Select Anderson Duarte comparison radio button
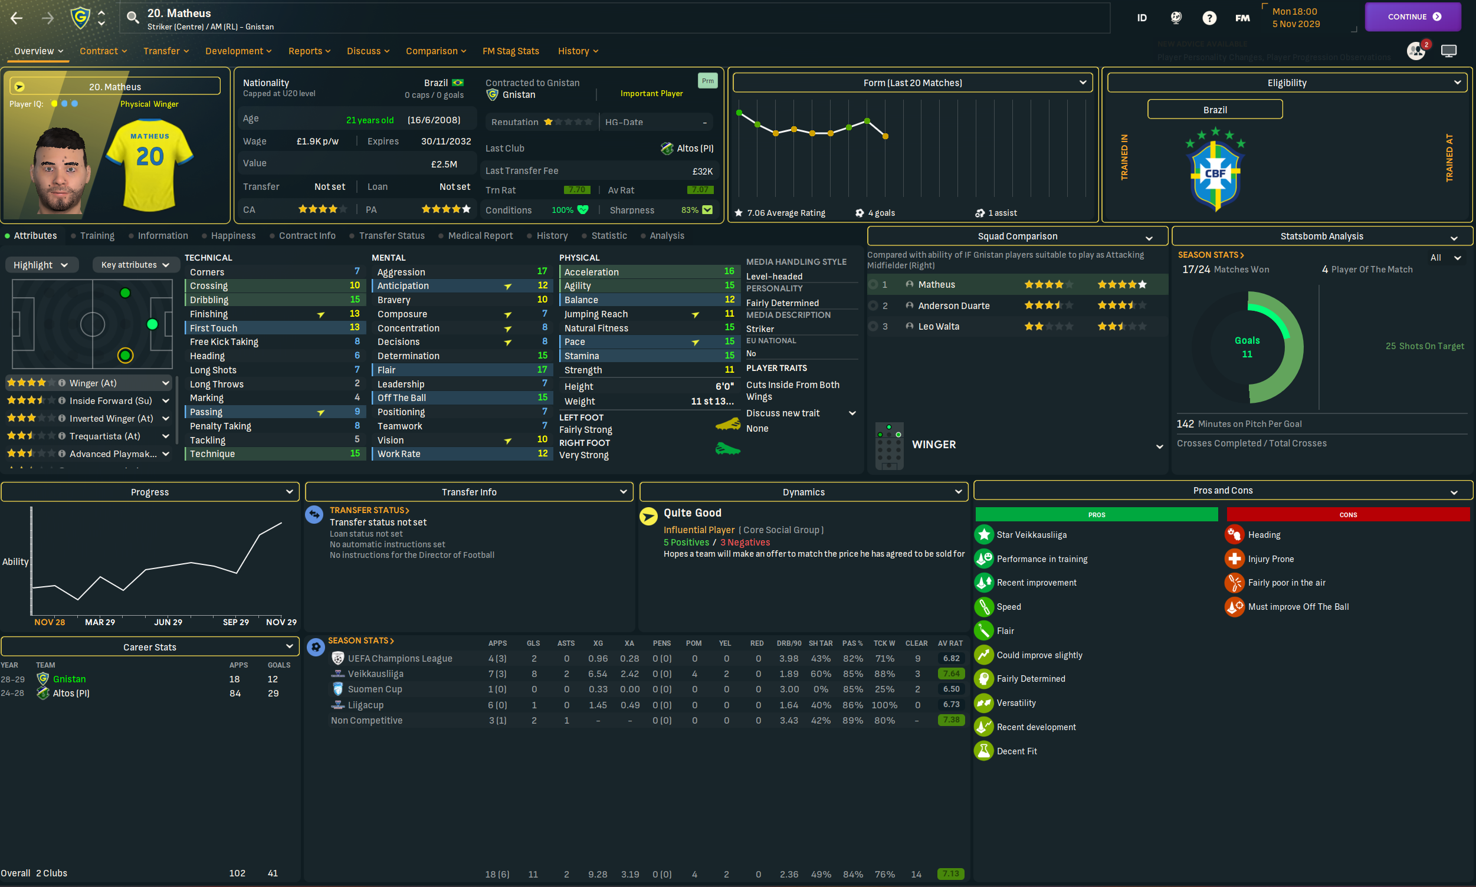This screenshot has height=887, width=1476. tap(874, 305)
